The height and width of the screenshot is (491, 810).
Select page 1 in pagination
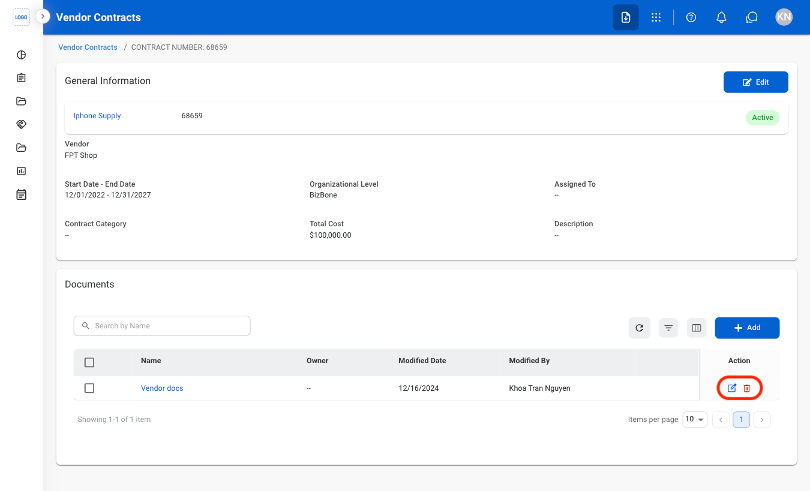[742, 420]
